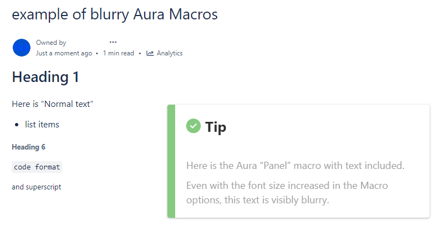Click the 'code format' inline code block
The width and height of the screenshot is (439, 226).
[37, 167]
